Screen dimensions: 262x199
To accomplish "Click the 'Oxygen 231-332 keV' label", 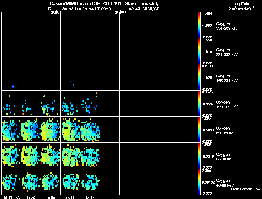I will pos(227,52).
